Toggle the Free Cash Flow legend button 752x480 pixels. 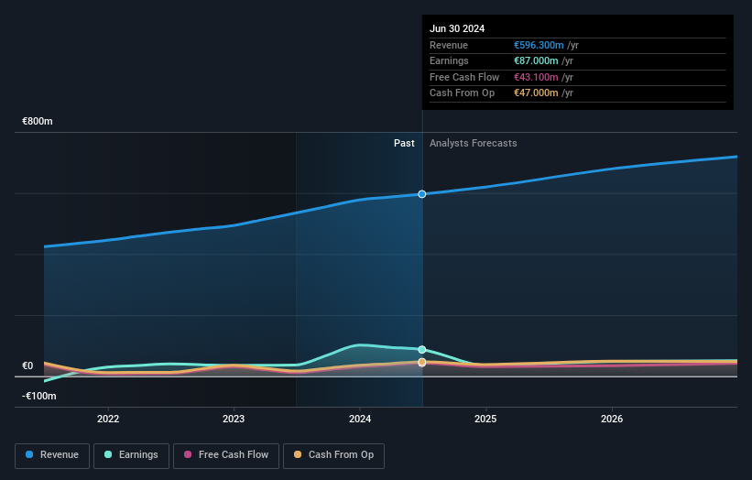coord(226,455)
